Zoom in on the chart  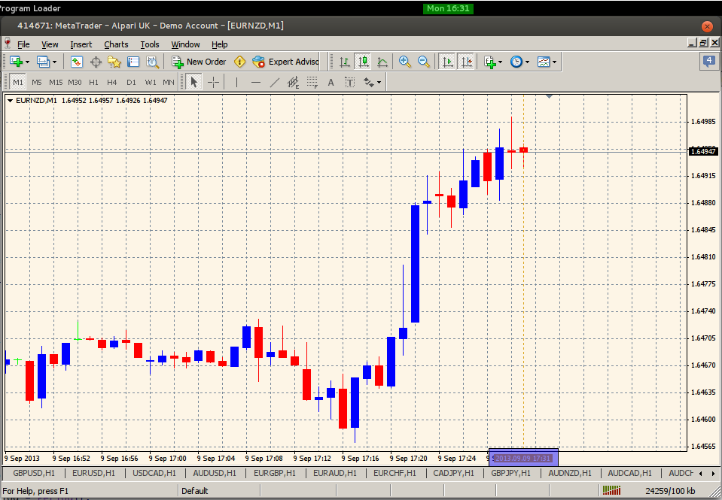click(405, 62)
